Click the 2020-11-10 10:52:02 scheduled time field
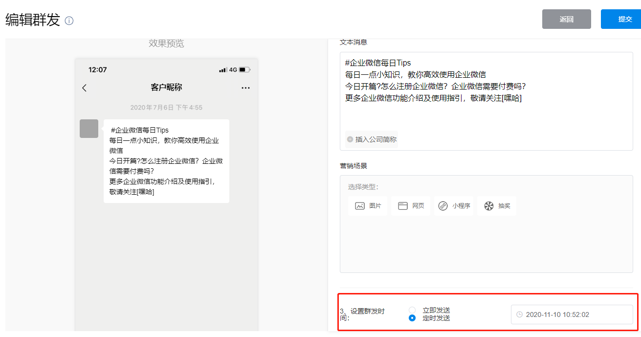 click(572, 315)
